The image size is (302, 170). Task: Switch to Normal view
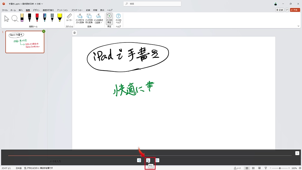click(247, 168)
